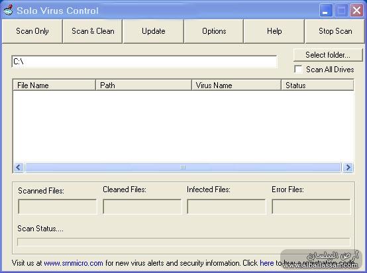This screenshot has height=273, width=367.
Task: Stop the scan with Stop Scan
Action: coord(335,31)
